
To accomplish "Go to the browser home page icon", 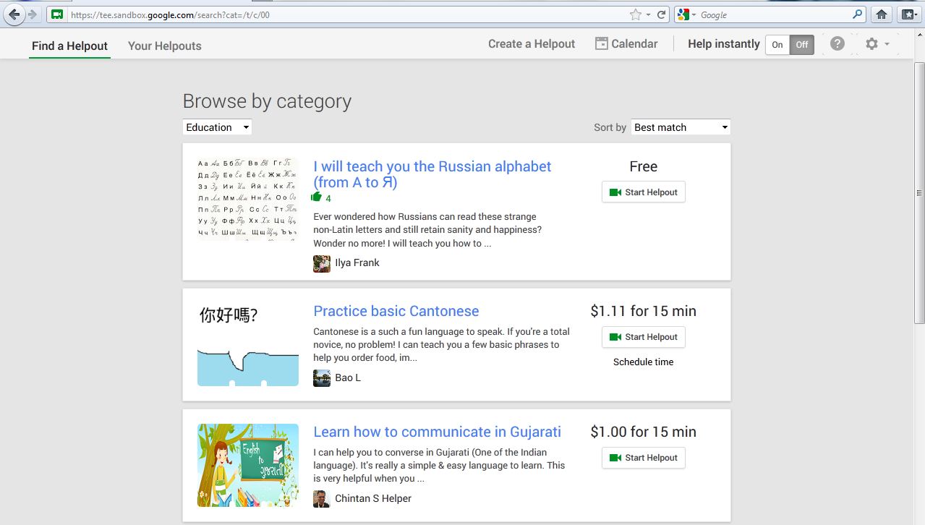I will pos(881,14).
